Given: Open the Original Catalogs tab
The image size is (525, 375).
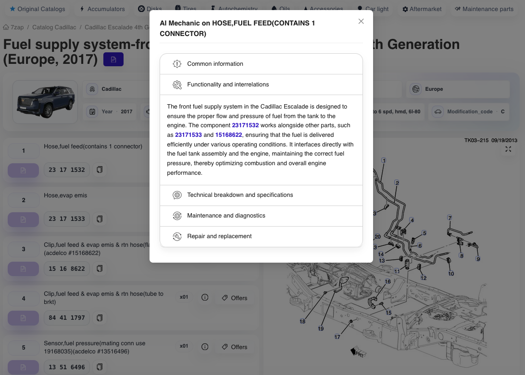Looking at the screenshot, I should [37, 9].
